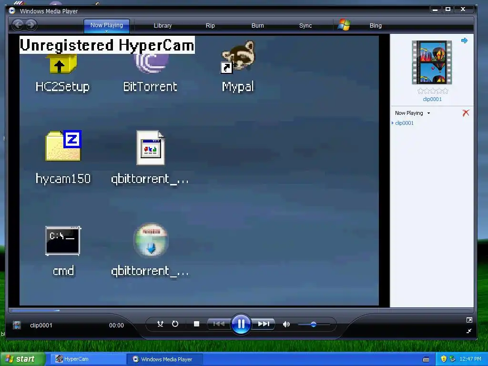
Task: Click the Windows flag logo icon
Action: [344, 25]
